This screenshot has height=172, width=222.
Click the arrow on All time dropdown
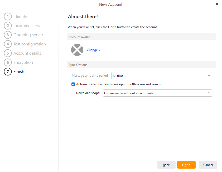pyautogui.click(x=209, y=76)
